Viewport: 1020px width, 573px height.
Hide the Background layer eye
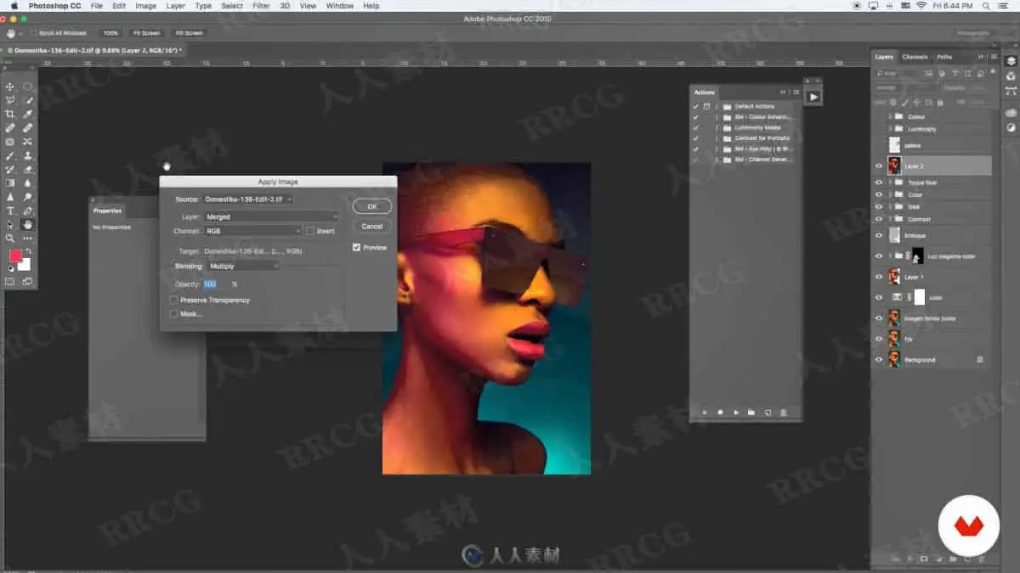[879, 360]
